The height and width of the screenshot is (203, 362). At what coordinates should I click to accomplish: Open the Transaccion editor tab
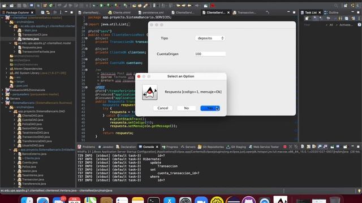point(244,12)
